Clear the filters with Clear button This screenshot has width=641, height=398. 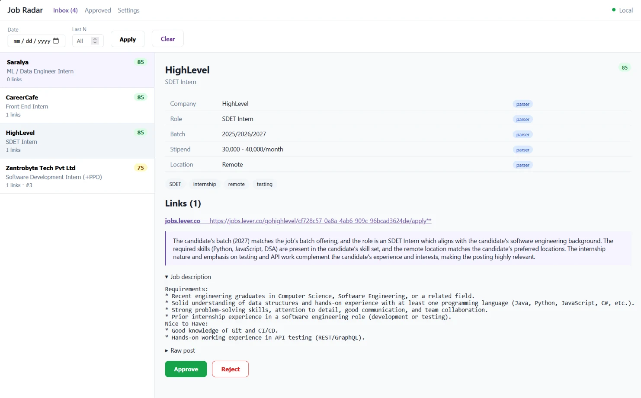(168, 38)
